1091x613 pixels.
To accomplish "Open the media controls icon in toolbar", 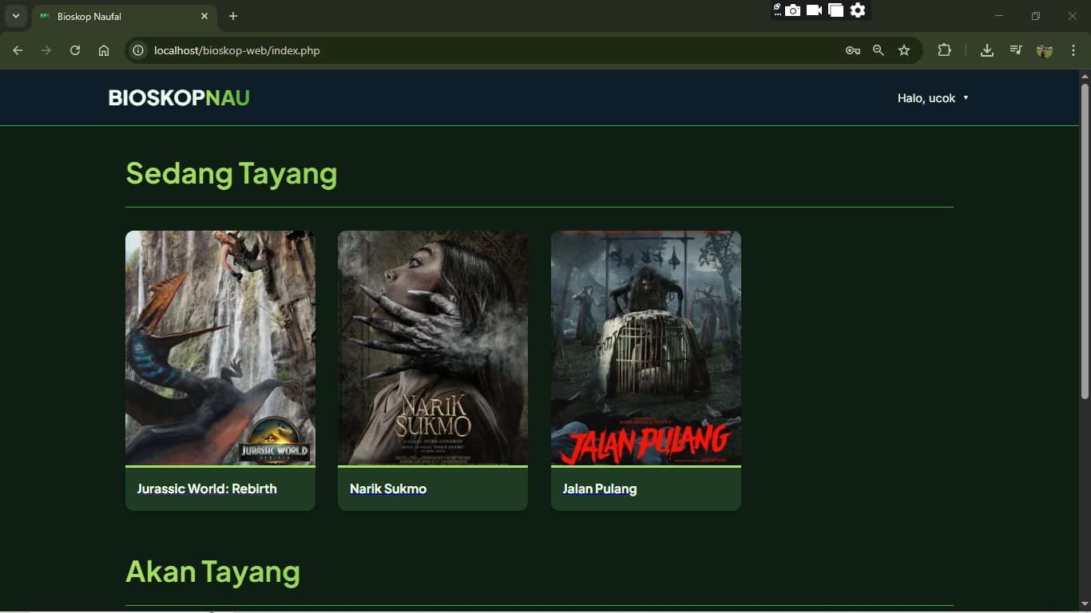I will click(1016, 50).
